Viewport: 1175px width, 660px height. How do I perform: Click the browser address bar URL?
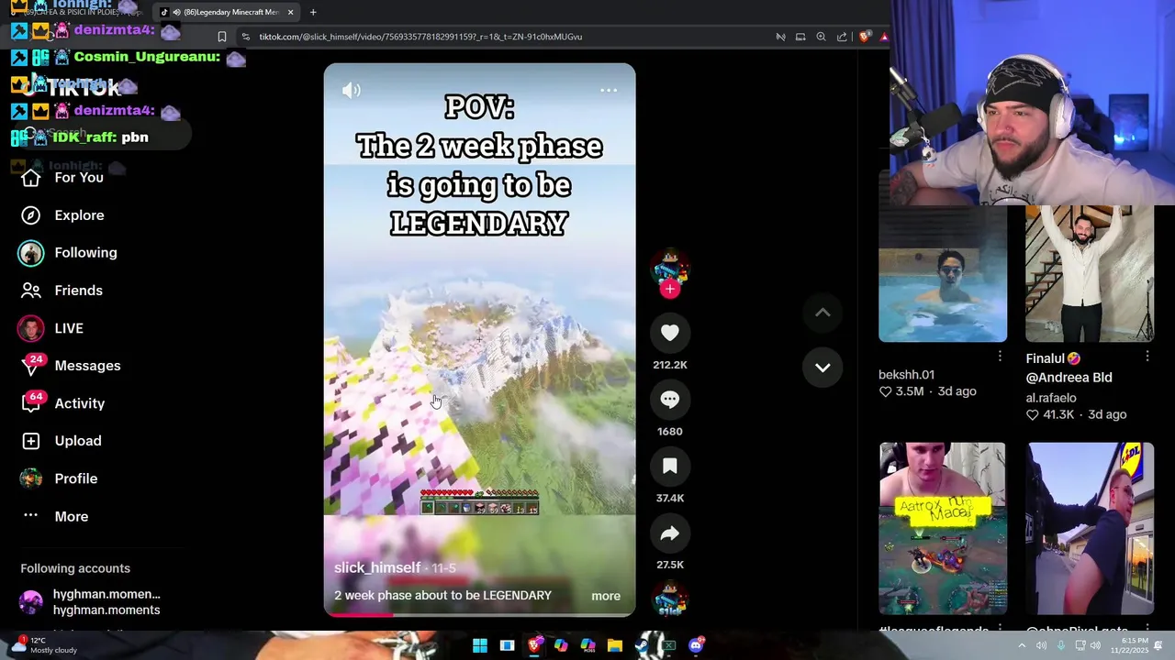(x=420, y=37)
